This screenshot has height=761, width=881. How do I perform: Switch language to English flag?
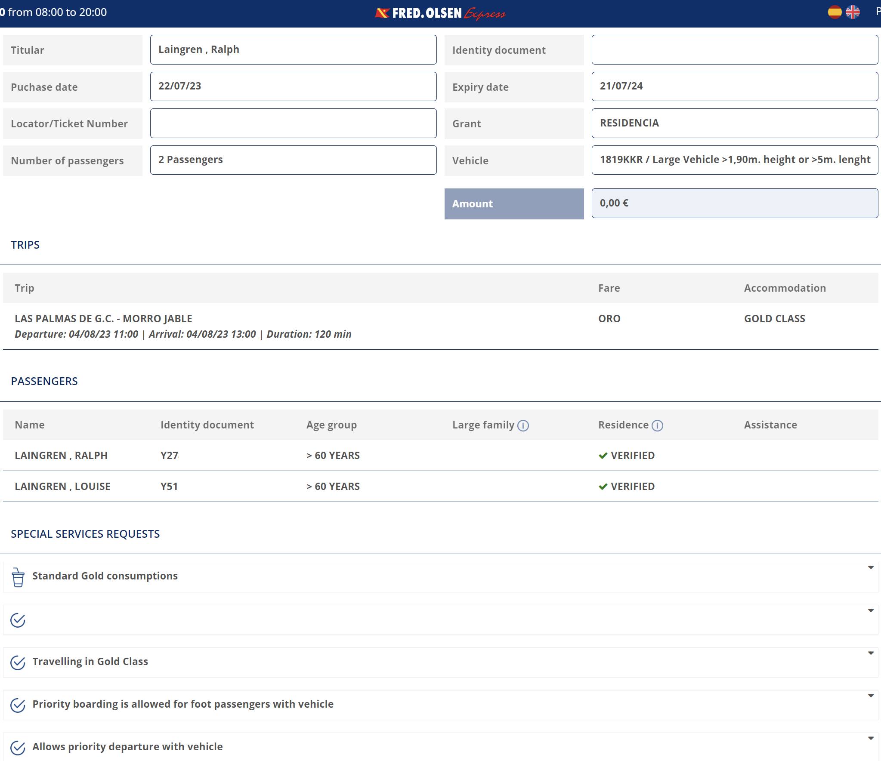[x=853, y=12]
